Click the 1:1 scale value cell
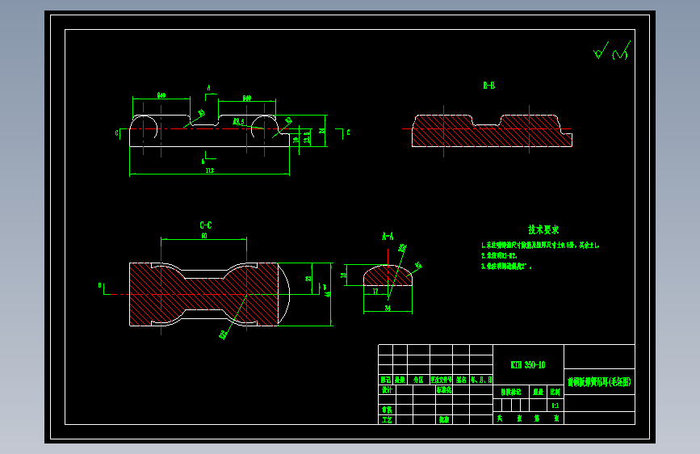 click(x=555, y=406)
